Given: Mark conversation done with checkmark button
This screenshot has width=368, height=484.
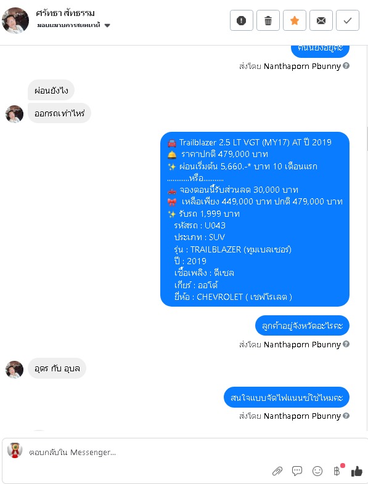Looking at the screenshot, I should click(348, 20).
